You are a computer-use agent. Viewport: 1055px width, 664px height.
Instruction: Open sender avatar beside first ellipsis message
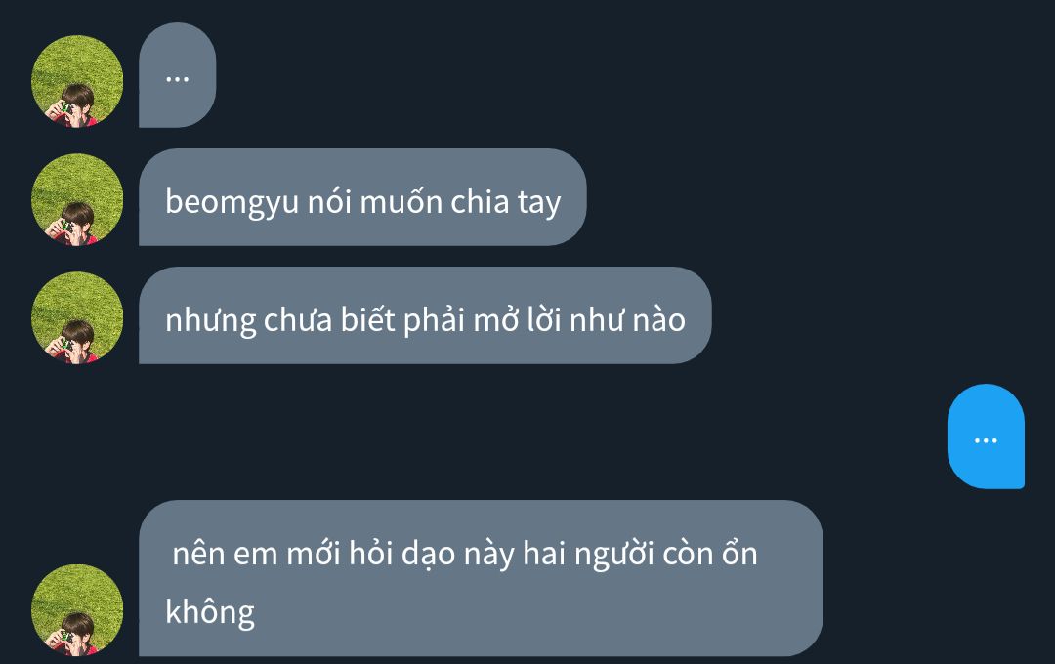click(77, 81)
